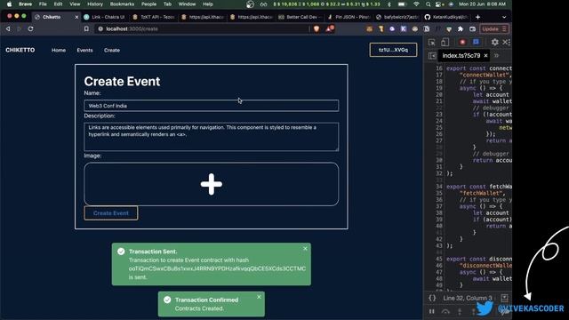Open the Window menu in menu bar
The height and width of the screenshot is (320, 569).
tap(187, 4)
